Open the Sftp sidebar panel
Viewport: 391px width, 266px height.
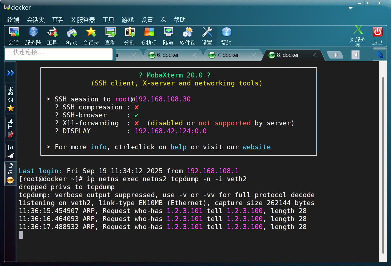pos(10,173)
